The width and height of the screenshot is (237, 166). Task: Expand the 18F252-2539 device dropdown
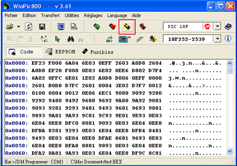218,39
